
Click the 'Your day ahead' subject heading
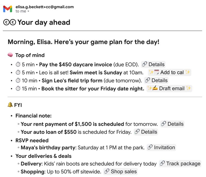[44, 22]
